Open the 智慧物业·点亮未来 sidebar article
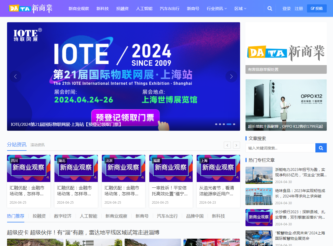Screen dimensions: 333x246 300,236
